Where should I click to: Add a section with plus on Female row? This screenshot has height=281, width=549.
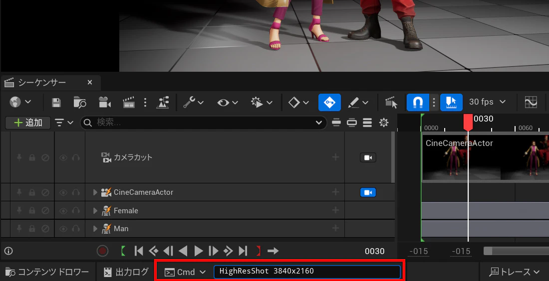[x=335, y=210]
